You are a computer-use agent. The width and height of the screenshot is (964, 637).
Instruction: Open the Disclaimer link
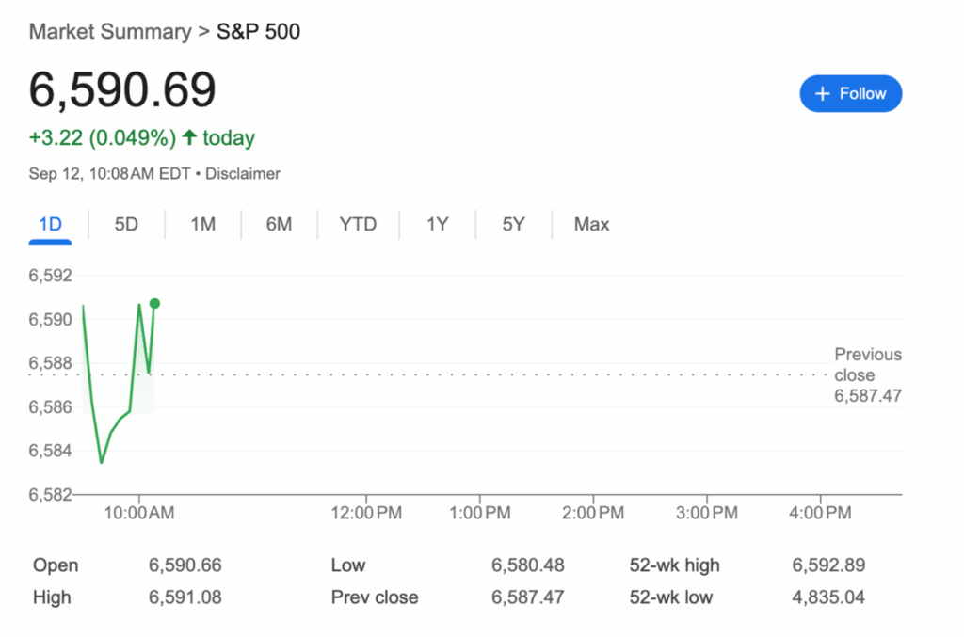coord(242,174)
